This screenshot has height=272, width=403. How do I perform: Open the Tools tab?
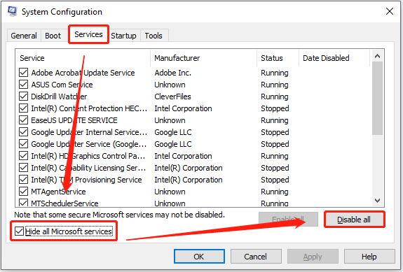[x=153, y=36]
